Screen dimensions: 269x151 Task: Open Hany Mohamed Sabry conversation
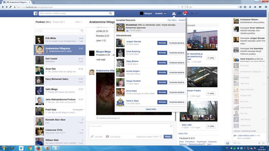pos(60,81)
